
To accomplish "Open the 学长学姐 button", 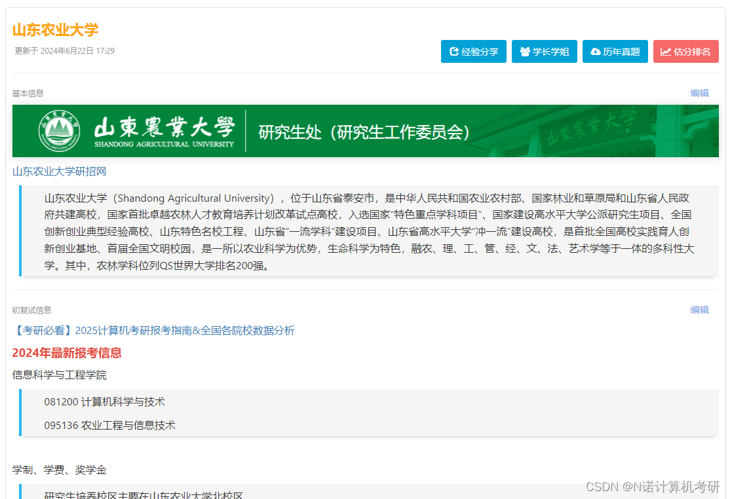I will [x=545, y=52].
